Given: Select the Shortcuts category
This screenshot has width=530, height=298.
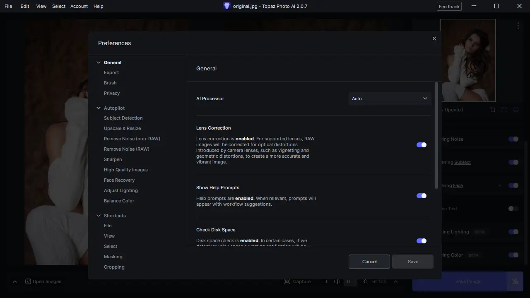Looking at the screenshot, I should (115, 216).
